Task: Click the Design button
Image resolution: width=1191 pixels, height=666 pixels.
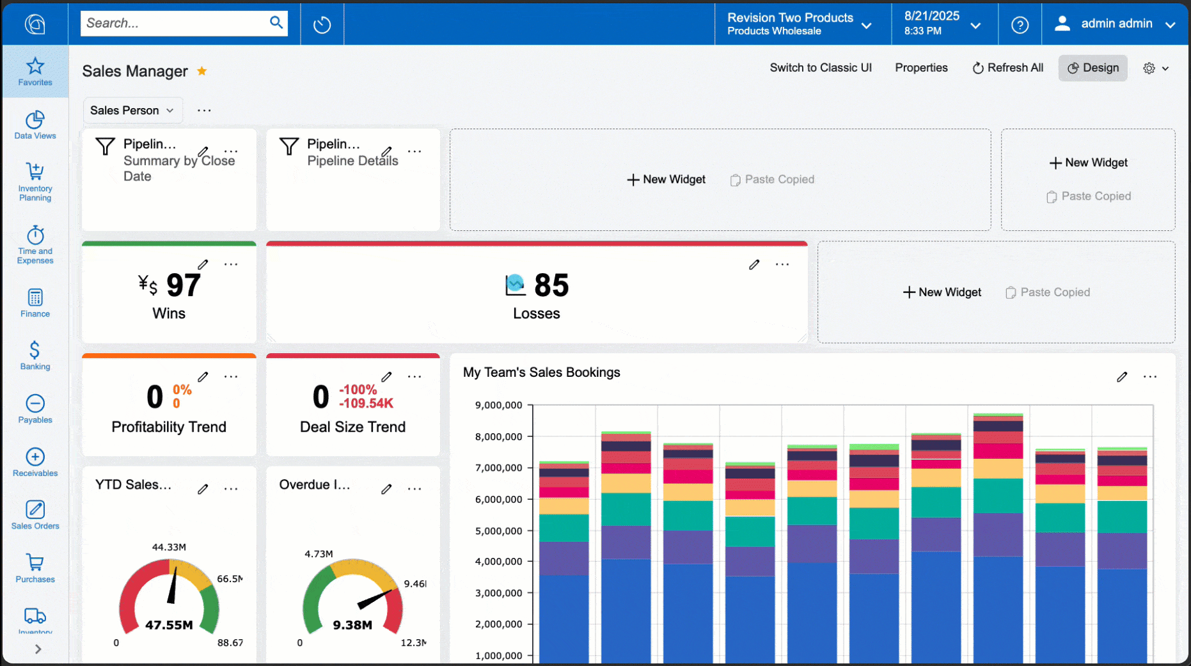Action: click(x=1092, y=68)
